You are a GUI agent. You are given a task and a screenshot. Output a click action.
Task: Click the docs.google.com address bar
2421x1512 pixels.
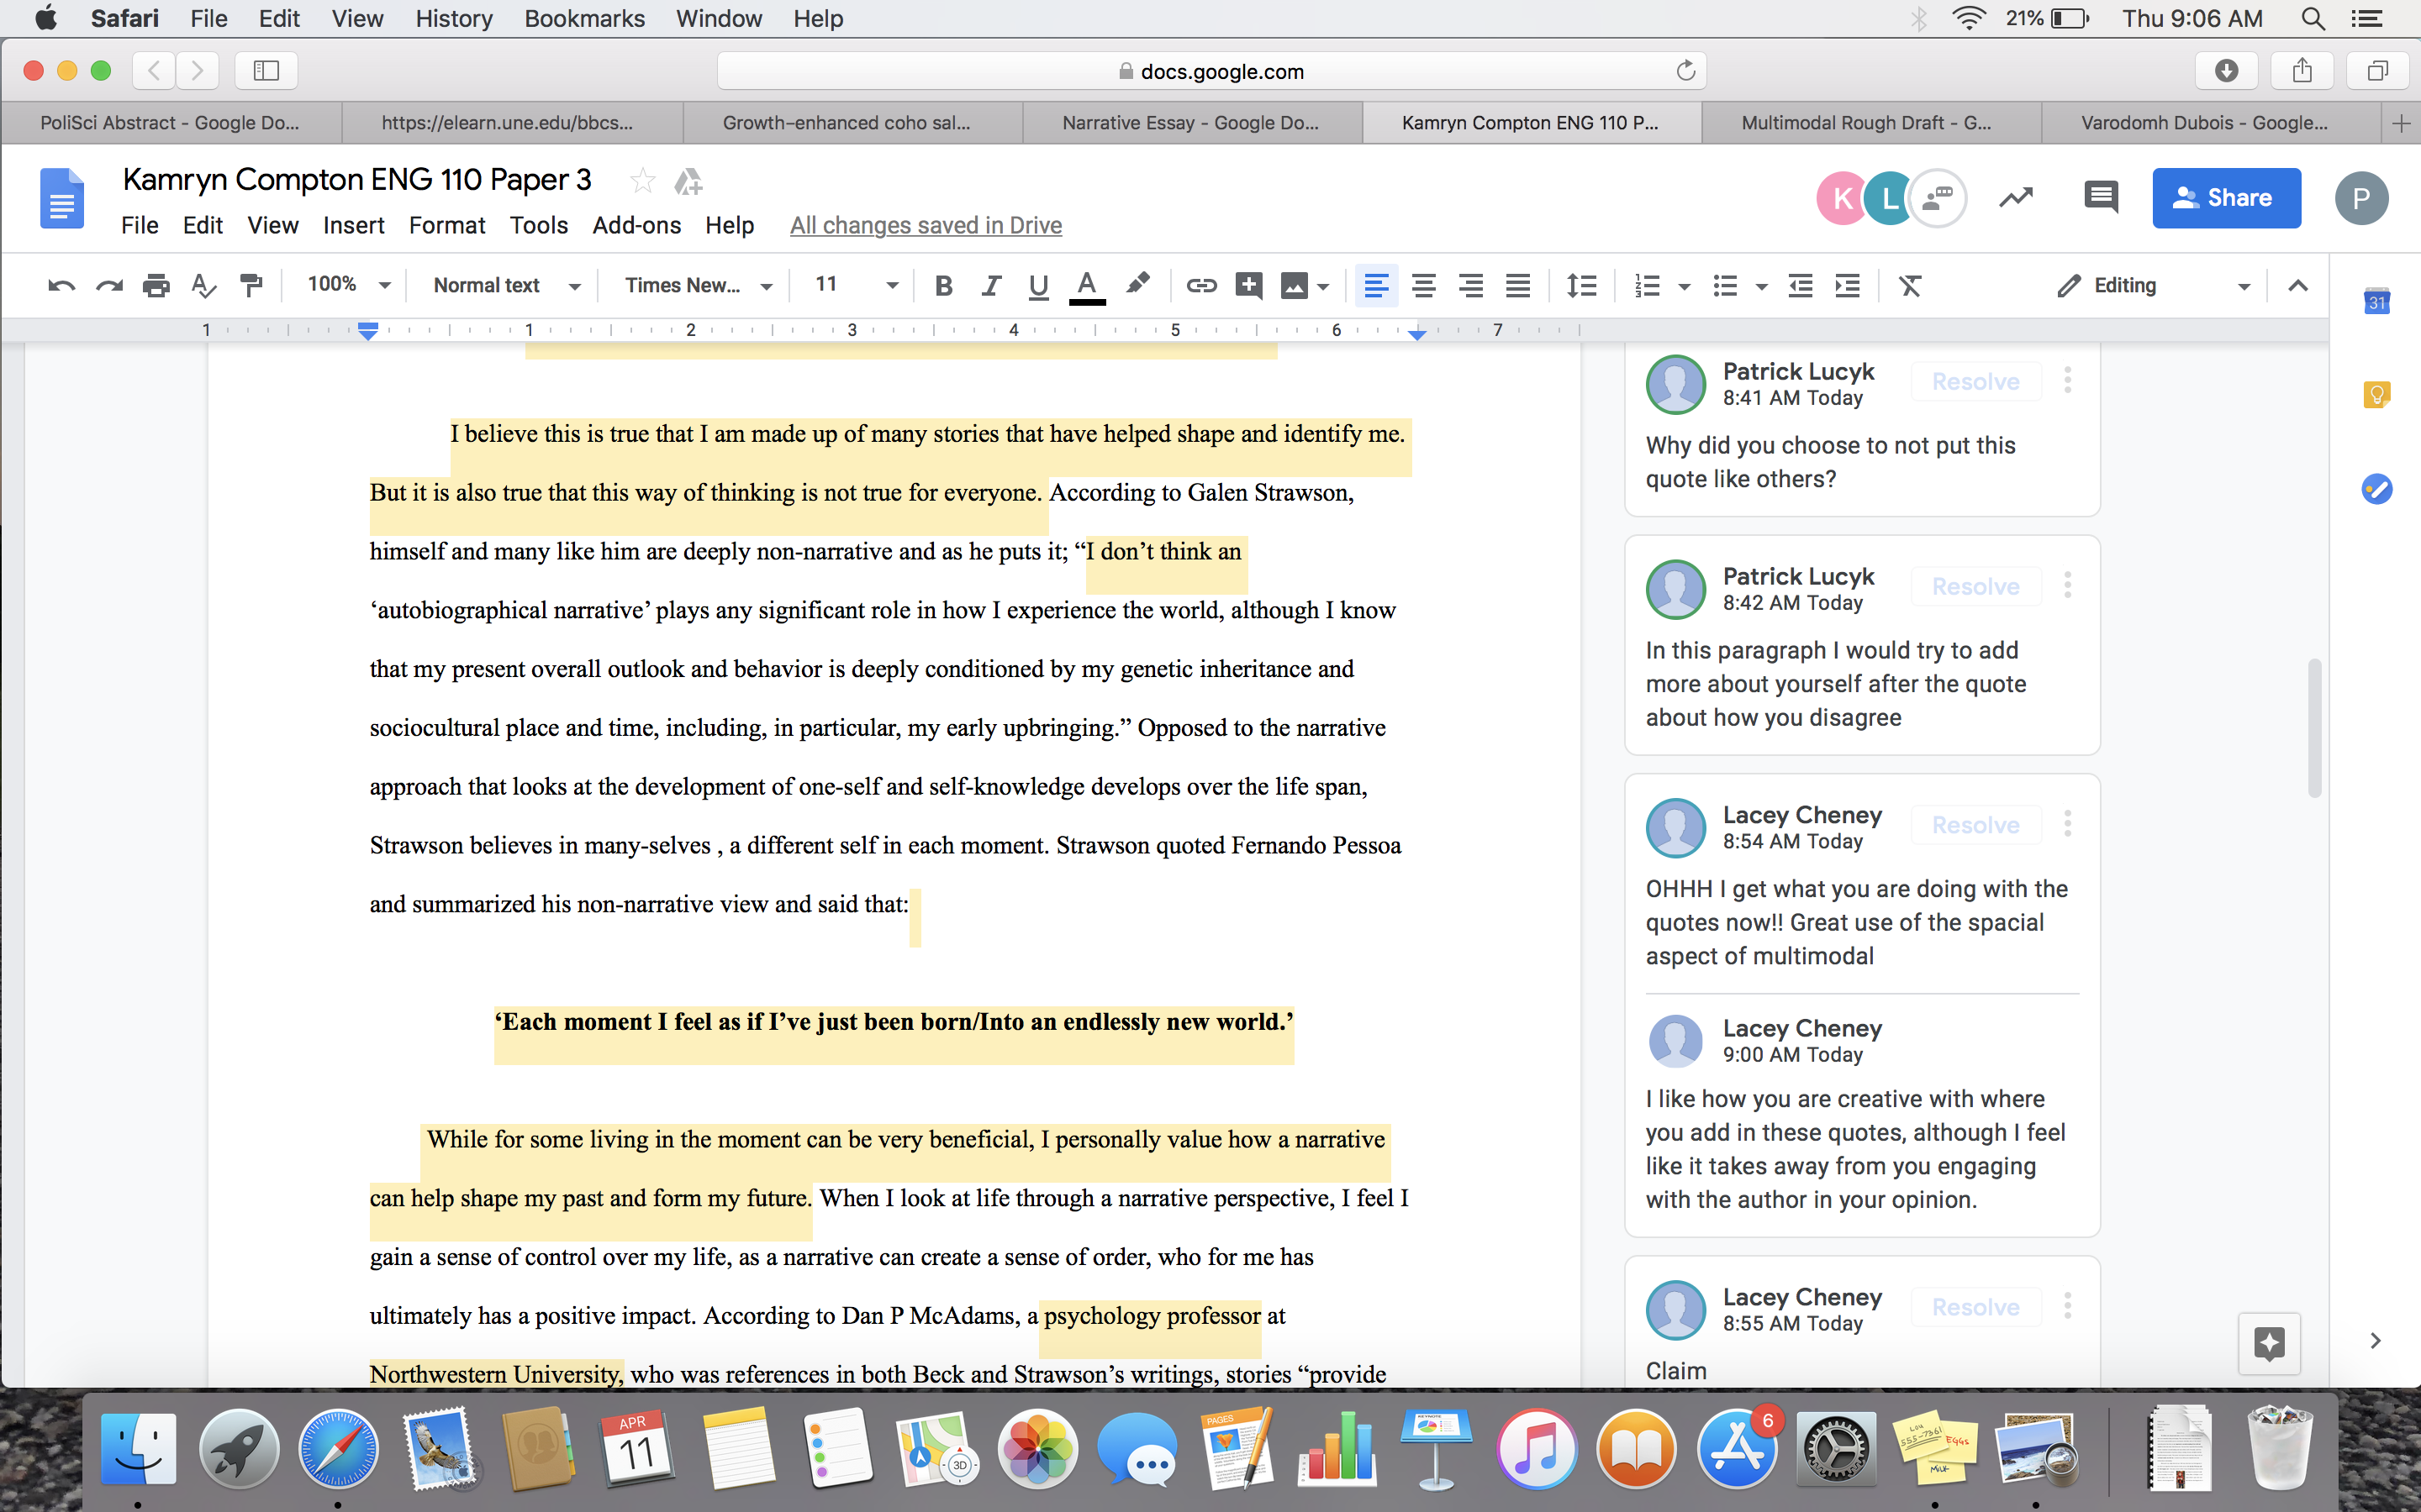pos(1210,71)
